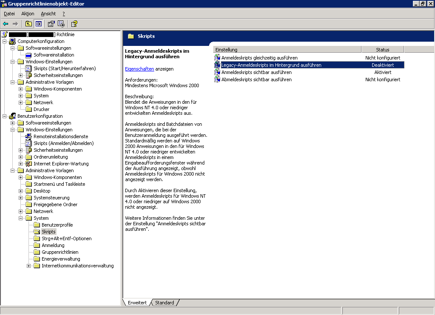435x315 pixels.
Task: Open the Properties toolbar icon
Action: click(x=51, y=24)
